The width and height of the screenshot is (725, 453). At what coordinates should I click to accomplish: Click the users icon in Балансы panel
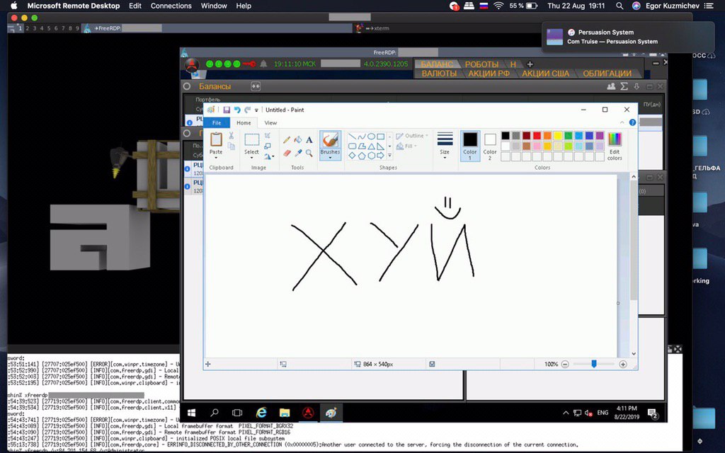click(x=611, y=86)
